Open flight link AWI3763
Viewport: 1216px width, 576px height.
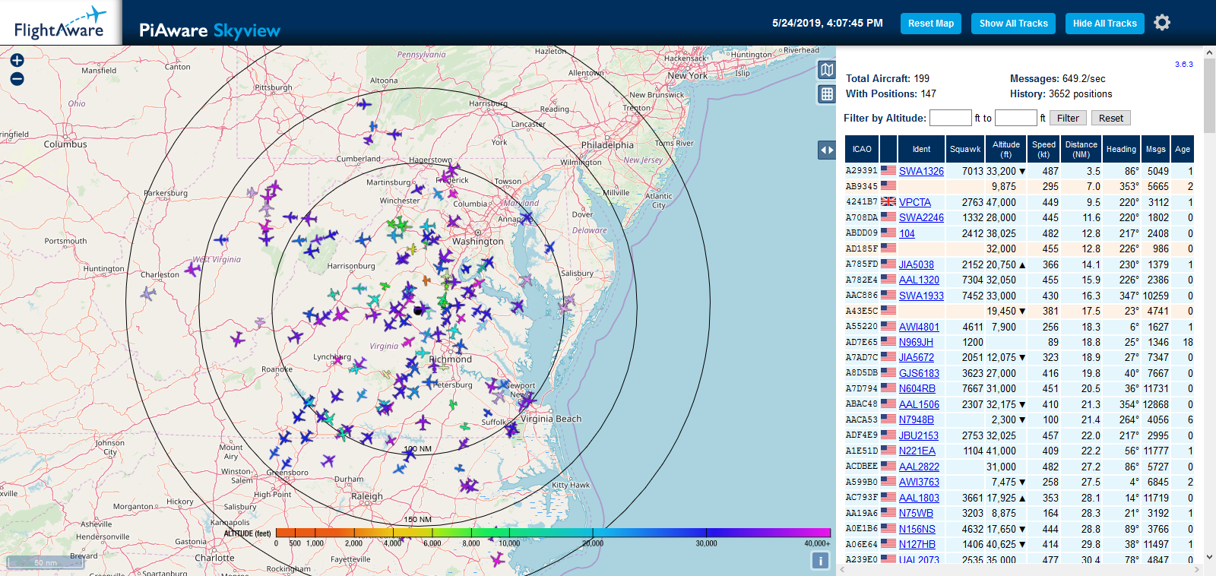(919, 482)
